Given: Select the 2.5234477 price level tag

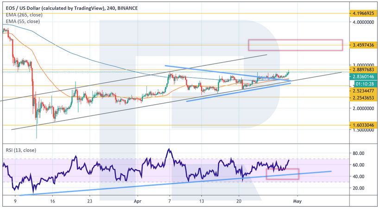Looking at the screenshot, I should tap(362, 91).
